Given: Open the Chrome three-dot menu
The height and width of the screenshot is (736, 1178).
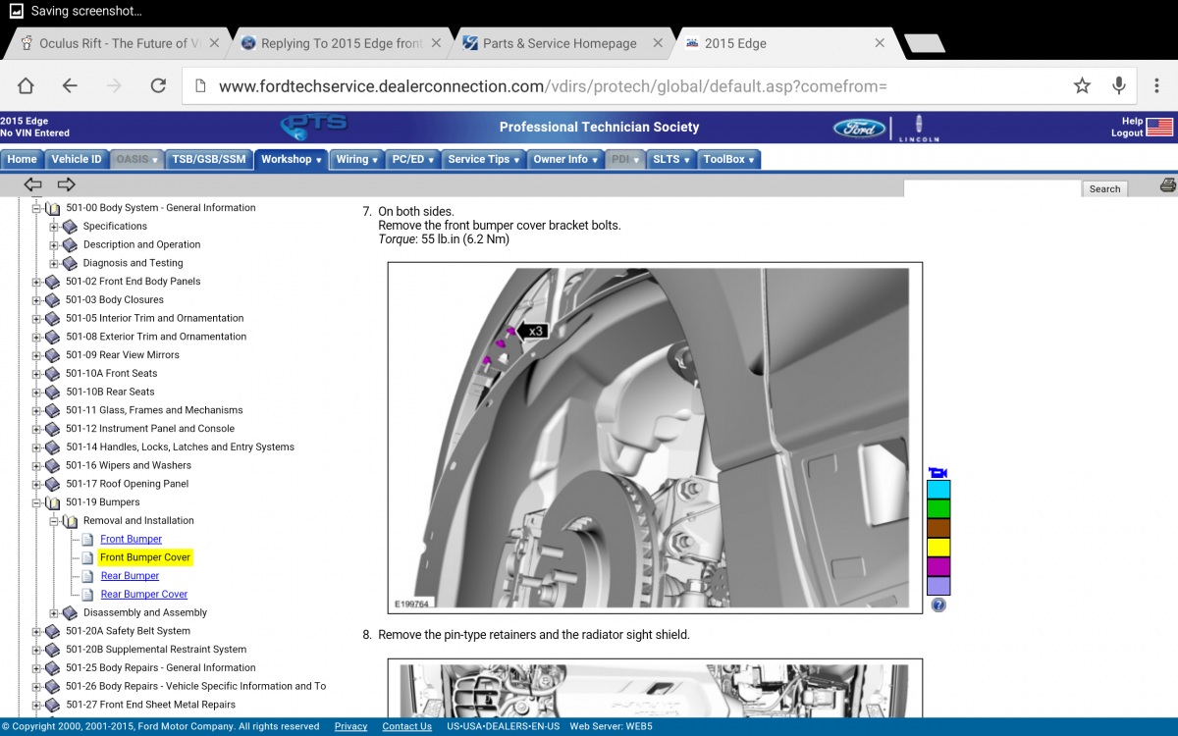Looking at the screenshot, I should (1156, 86).
